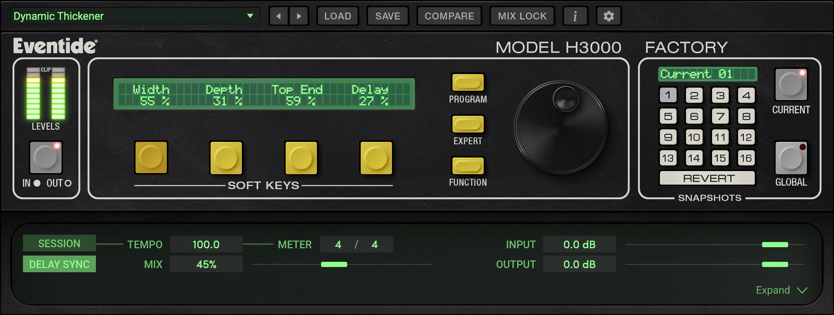Click the large black data wheel
The width and height of the screenshot is (834, 315).
(x=561, y=127)
